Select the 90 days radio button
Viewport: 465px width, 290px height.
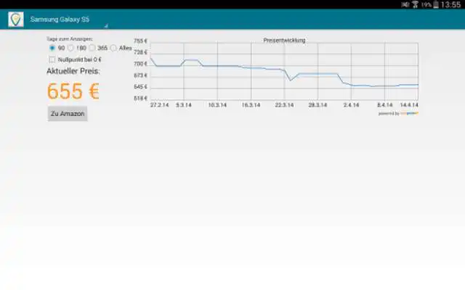tap(52, 48)
